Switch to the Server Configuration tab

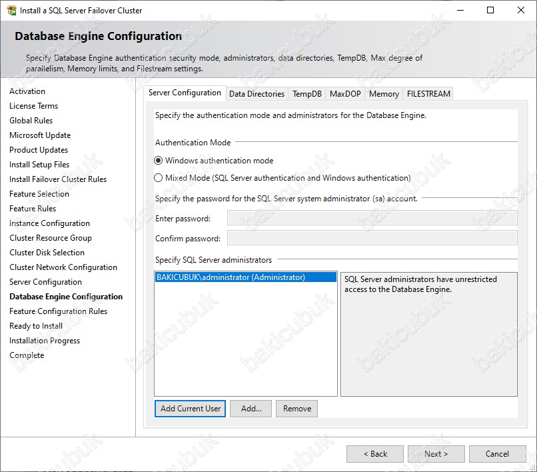(185, 93)
